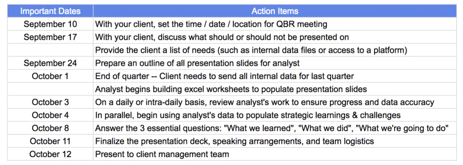
Task: Select the October 1 date cell
Action: click(50, 76)
